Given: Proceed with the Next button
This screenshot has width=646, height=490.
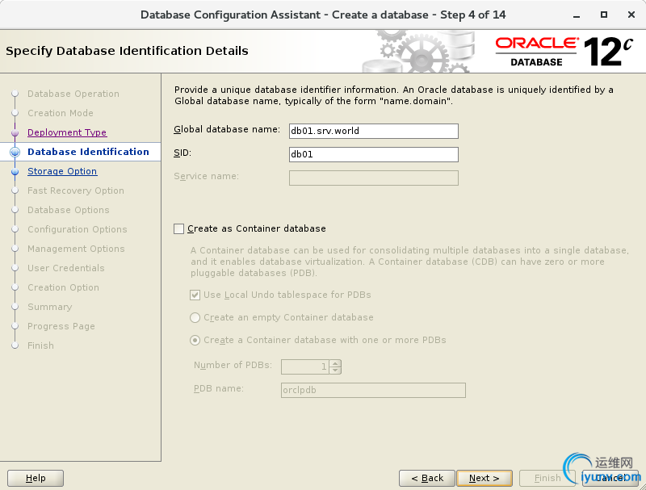Looking at the screenshot, I should (x=484, y=478).
